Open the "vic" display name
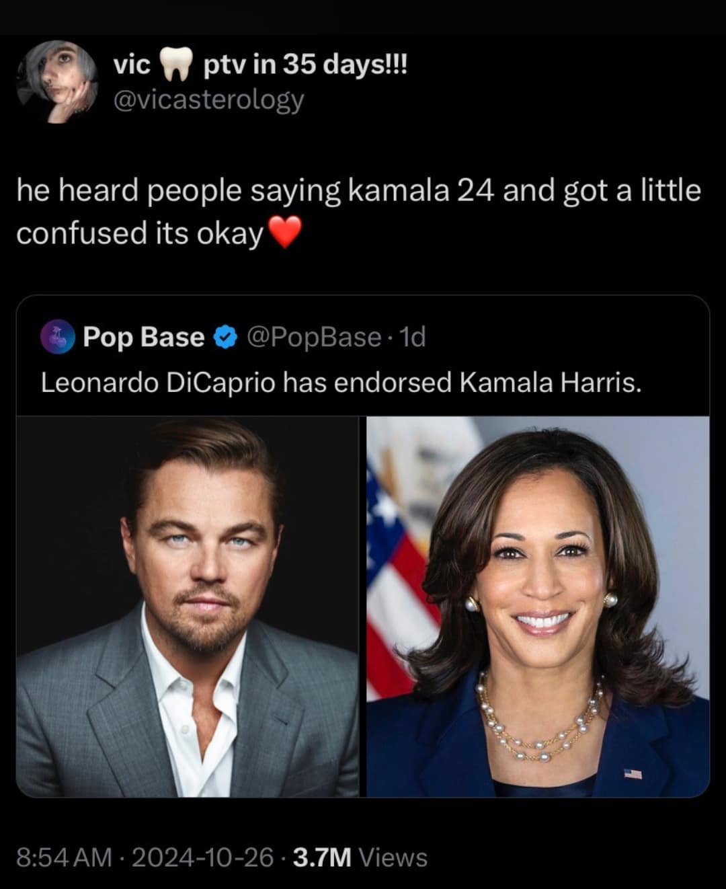This screenshot has height=889, width=726. (x=132, y=65)
